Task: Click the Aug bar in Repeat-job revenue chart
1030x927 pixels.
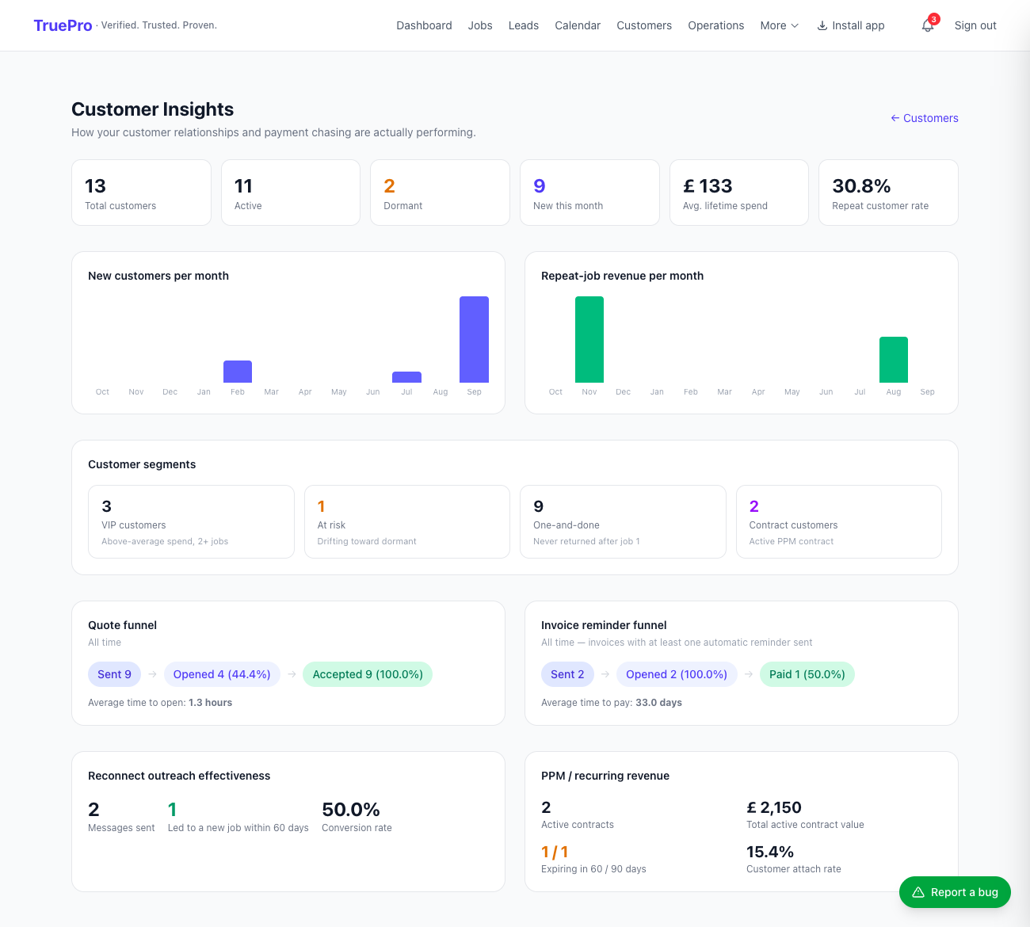Action: (894, 360)
